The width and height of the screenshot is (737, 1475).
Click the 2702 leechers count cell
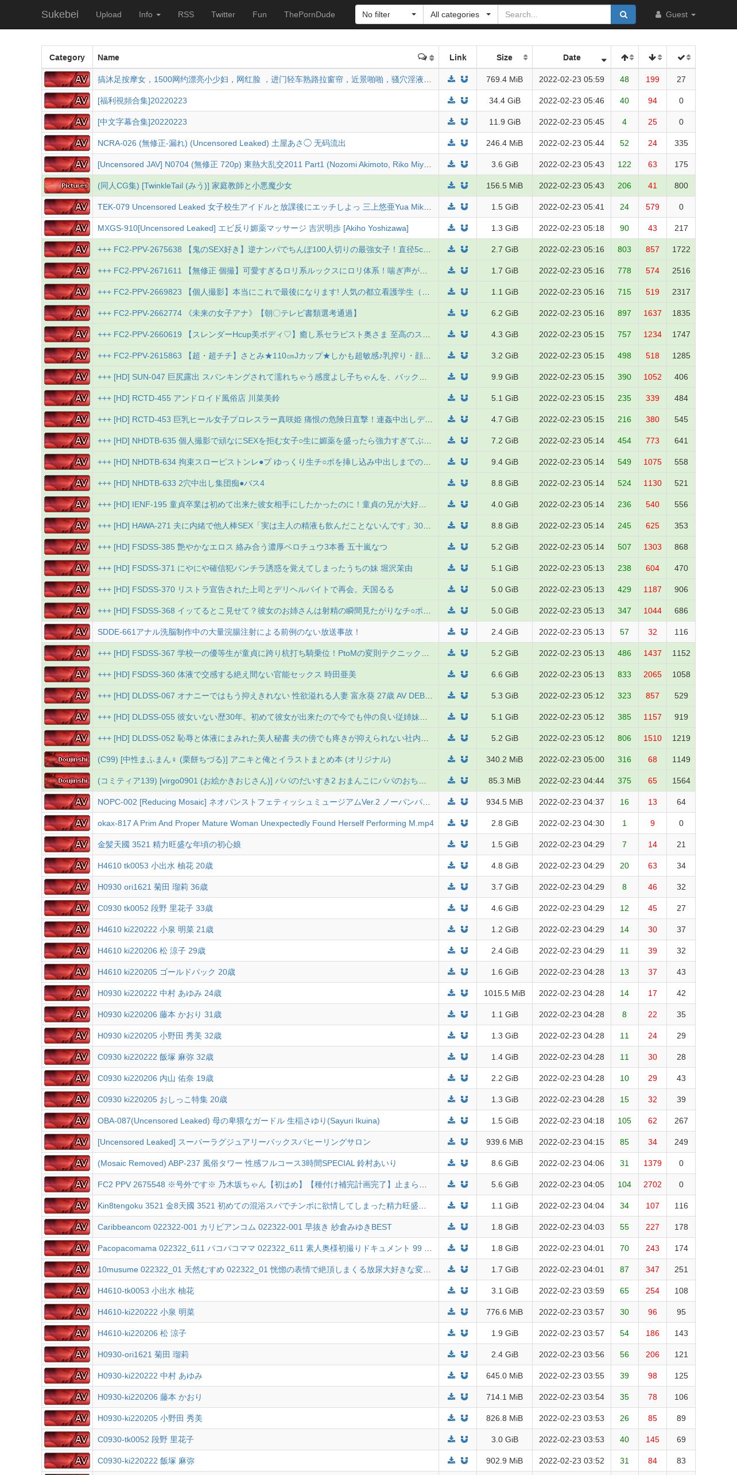[x=653, y=1184]
